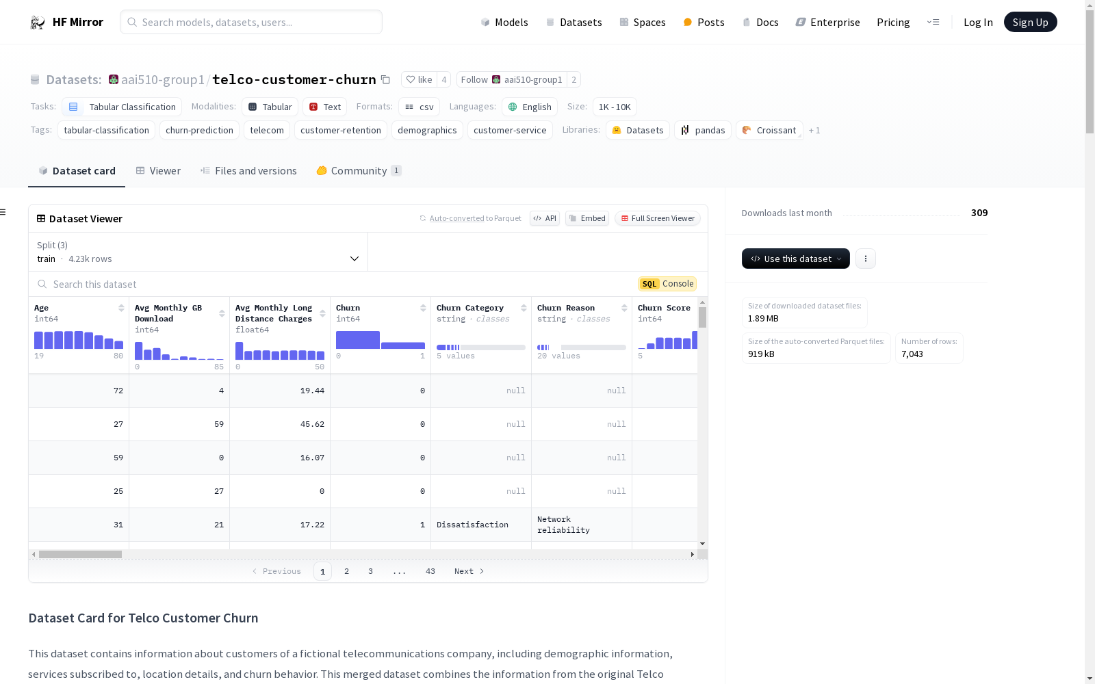
Task: Open the SQL Console
Action: pos(667,284)
